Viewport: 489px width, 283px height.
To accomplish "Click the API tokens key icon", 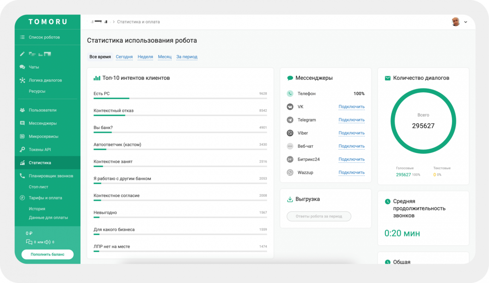I will pyautogui.click(x=22, y=150).
